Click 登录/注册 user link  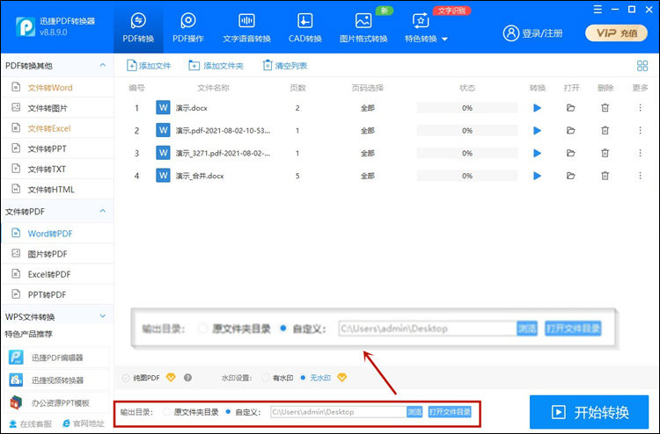click(533, 33)
